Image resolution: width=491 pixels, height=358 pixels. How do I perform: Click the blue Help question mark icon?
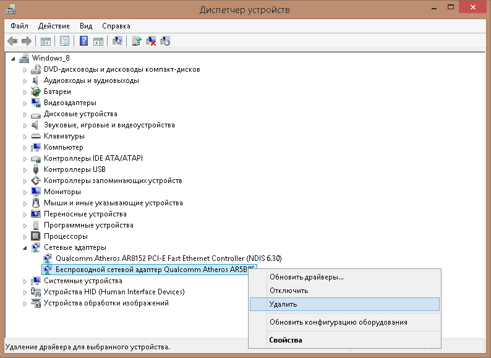coord(83,41)
